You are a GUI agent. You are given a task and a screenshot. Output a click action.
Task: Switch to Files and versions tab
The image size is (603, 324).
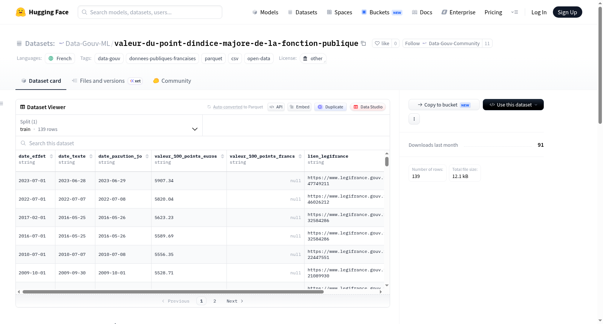107,81
